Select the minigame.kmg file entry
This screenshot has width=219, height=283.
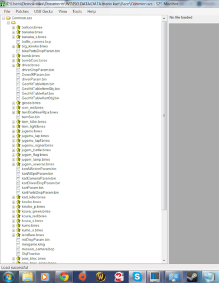33,244
